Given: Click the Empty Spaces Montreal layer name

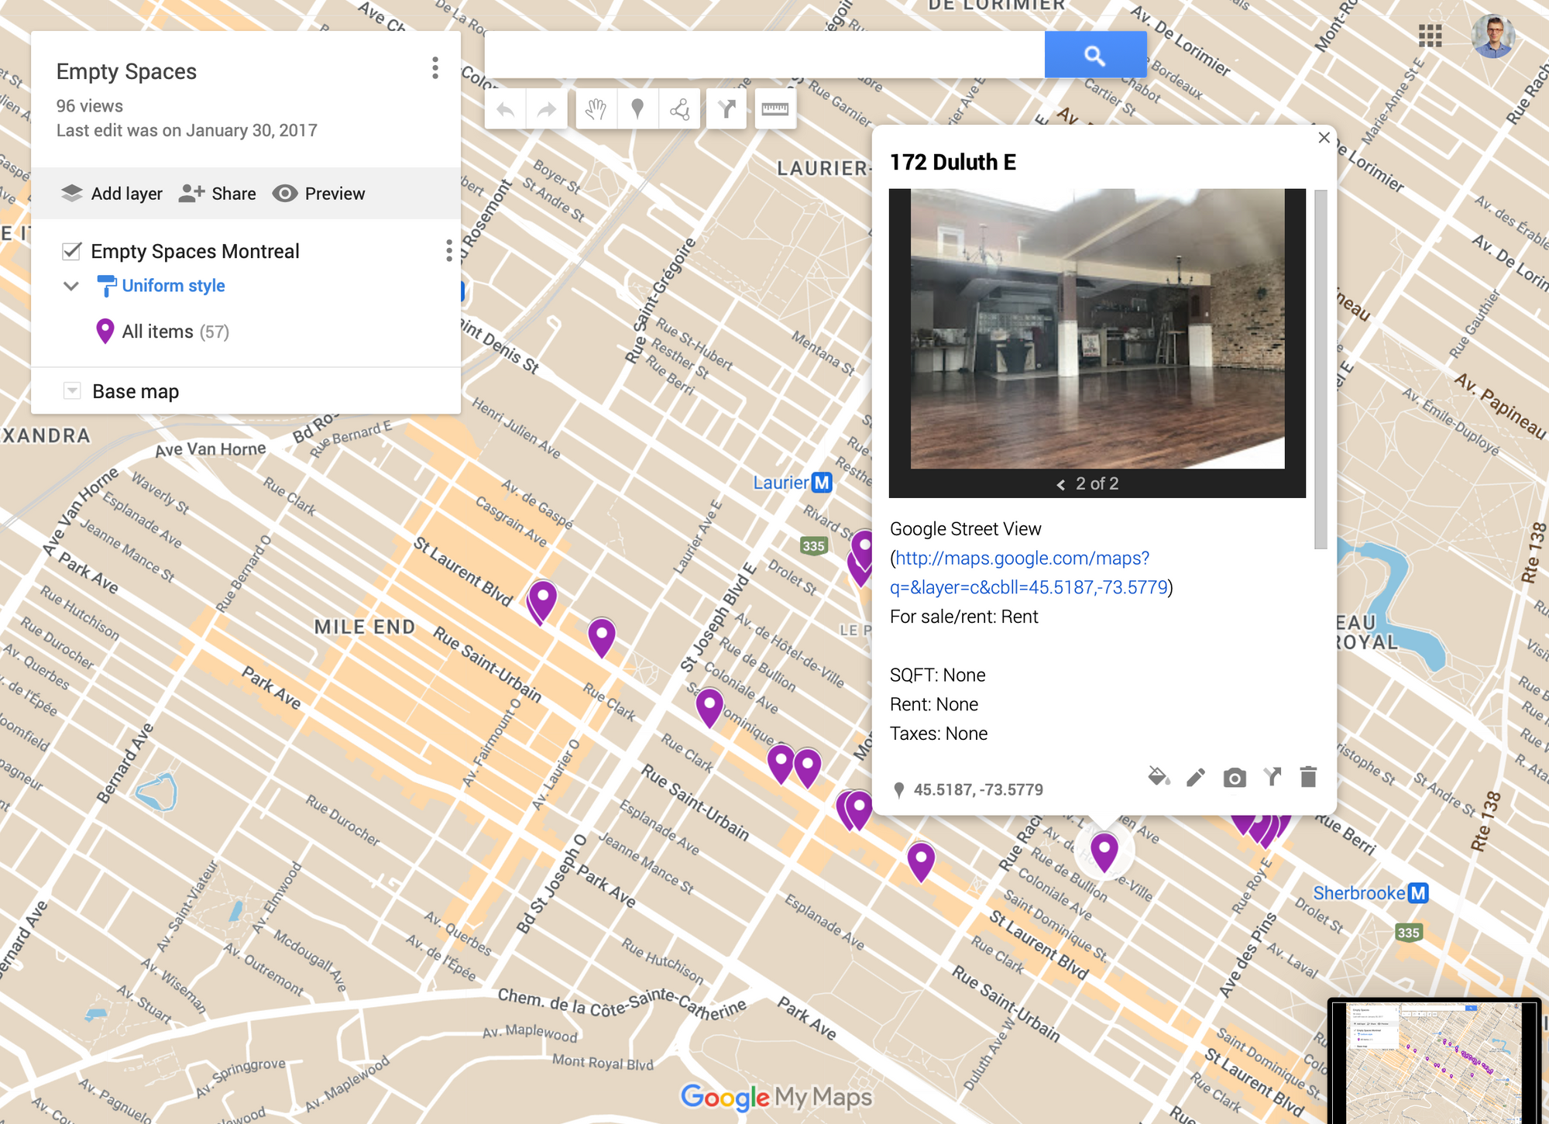Looking at the screenshot, I should coord(194,251).
